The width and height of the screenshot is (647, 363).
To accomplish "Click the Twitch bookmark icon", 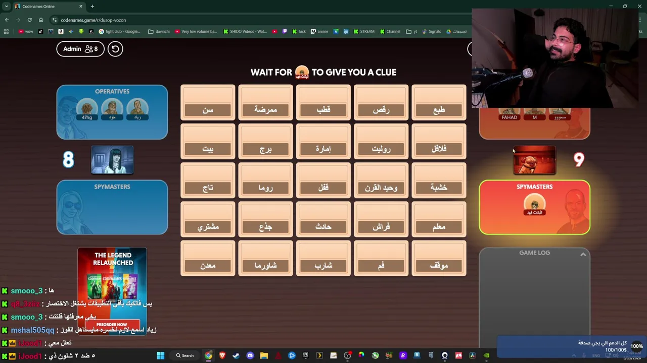I will [285, 31].
